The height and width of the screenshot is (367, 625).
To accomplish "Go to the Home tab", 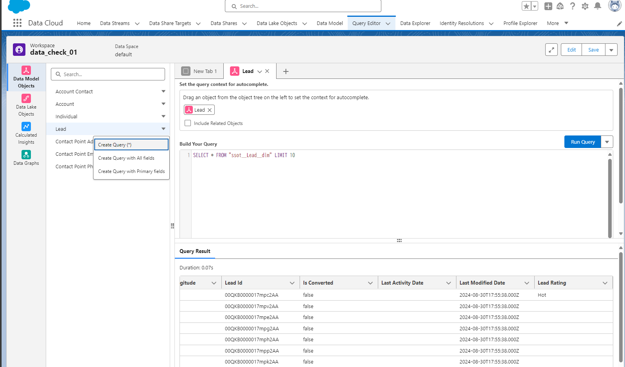I will 84,23.
